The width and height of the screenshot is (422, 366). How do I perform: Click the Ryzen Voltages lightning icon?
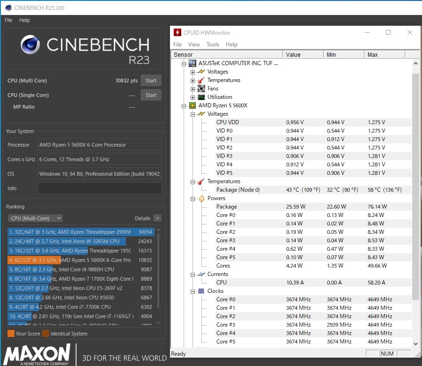(x=201, y=114)
